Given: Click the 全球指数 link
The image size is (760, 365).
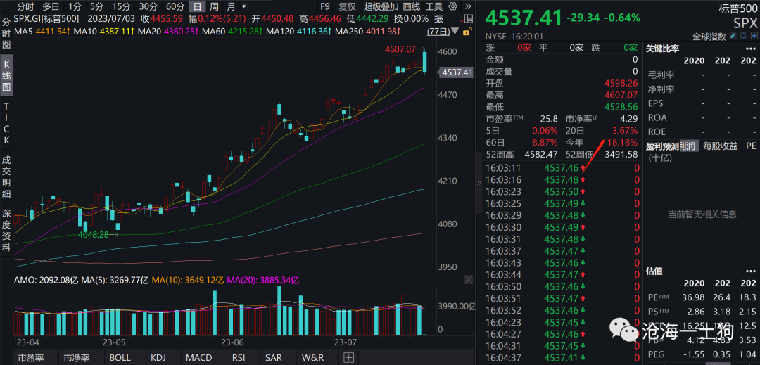Looking at the screenshot, I should coord(709,37).
